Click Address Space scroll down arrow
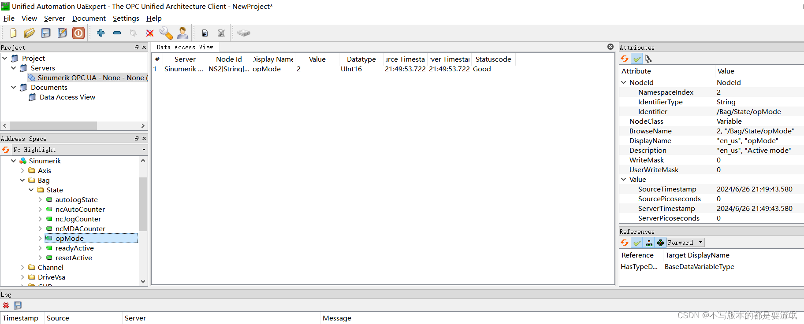Viewport: 804px width, 324px height. click(143, 281)
